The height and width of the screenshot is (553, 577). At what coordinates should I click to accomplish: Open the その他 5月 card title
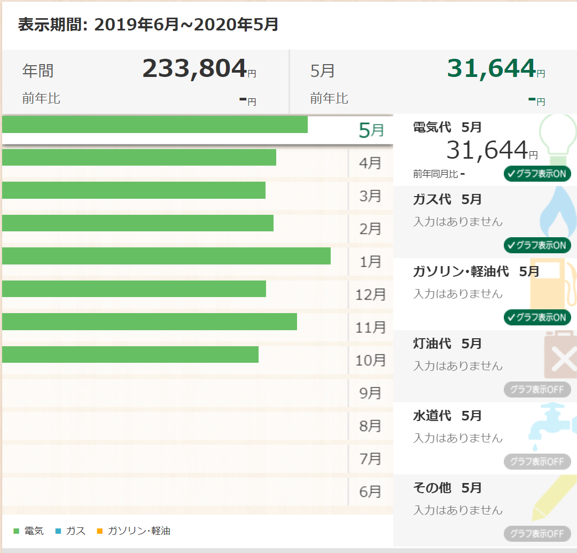pyautogui.click(x=447, y=488)
